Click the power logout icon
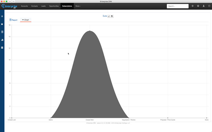212x132 pixels. click(x=209, y=6)
